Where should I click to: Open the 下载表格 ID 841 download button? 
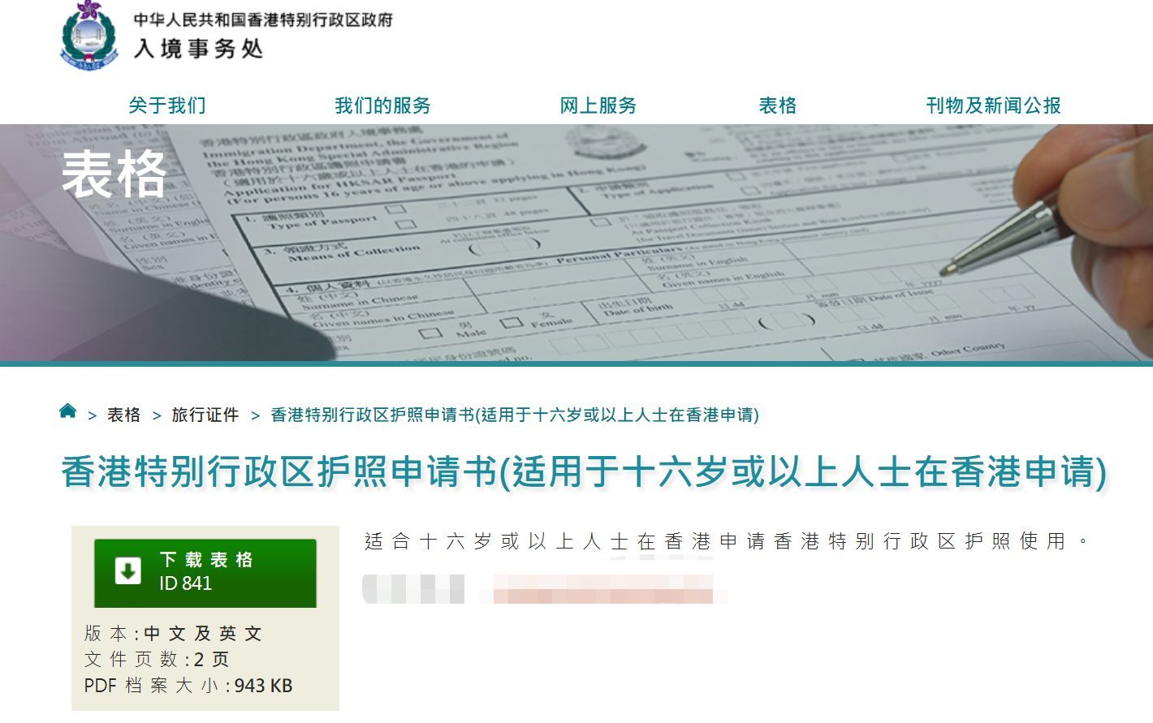coord(204,571)
